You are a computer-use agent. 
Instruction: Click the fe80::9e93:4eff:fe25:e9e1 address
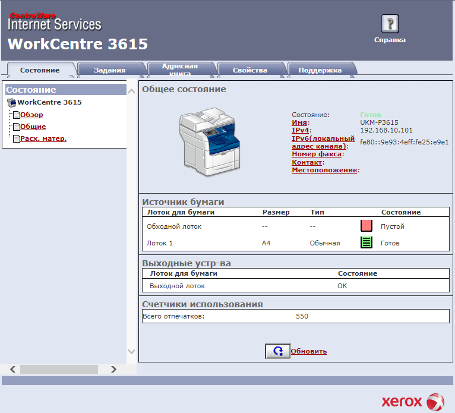405,142
